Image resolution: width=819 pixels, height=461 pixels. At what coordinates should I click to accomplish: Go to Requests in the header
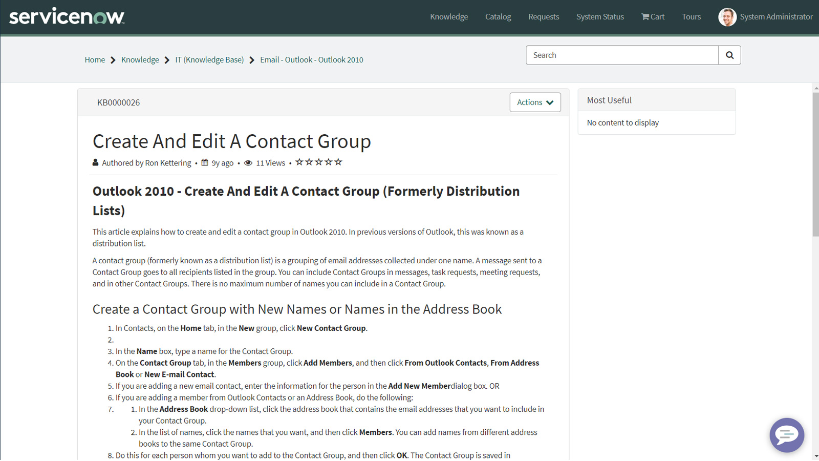[544, 17]
